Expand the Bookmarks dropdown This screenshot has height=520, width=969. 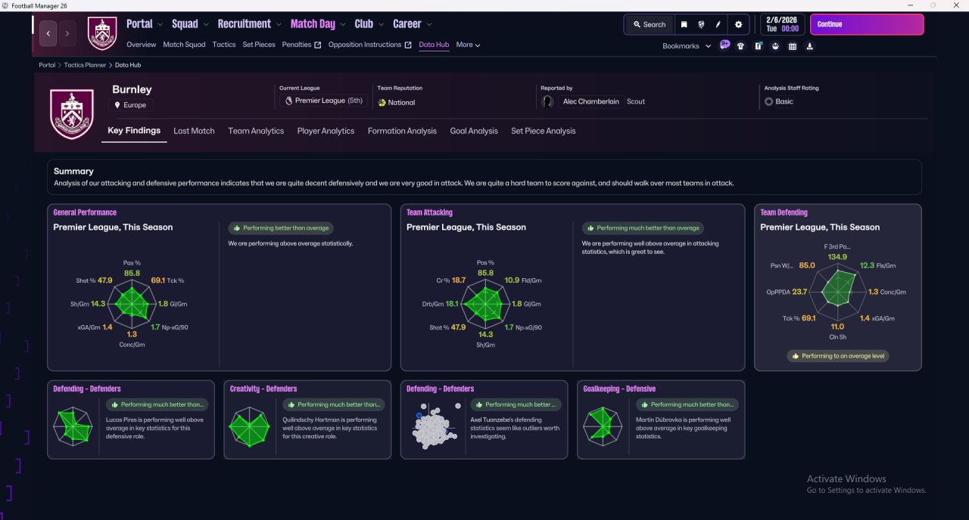[687, 46]
